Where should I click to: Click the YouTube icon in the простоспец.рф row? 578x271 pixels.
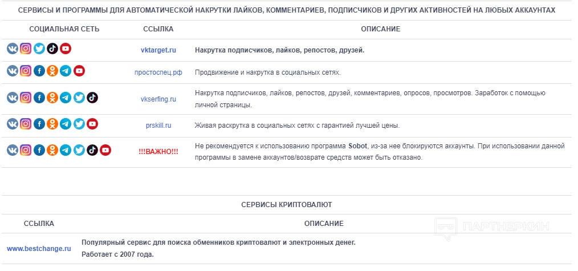[79, 71]
